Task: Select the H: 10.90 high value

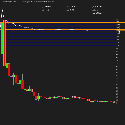Action: click(x=71, y=7)
